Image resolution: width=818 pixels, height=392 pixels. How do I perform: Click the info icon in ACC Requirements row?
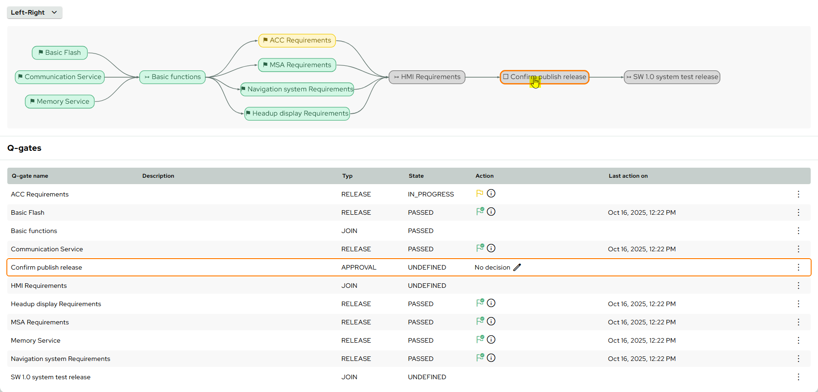pyautogui.click(x=491, y=194)
